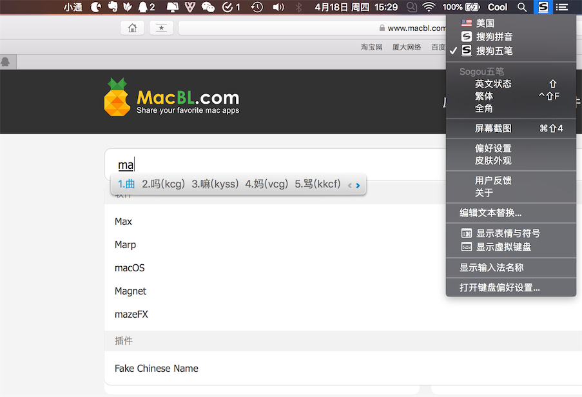Image resolution: width=582 pixels, height=397 pixels.
Task: Click the Sogou input method menu icon
Action: click(x=543, y=7)
